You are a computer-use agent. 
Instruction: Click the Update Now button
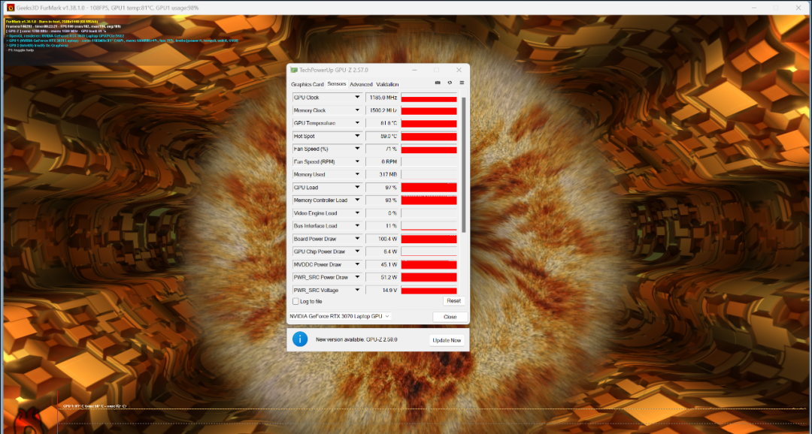[447, 340]
